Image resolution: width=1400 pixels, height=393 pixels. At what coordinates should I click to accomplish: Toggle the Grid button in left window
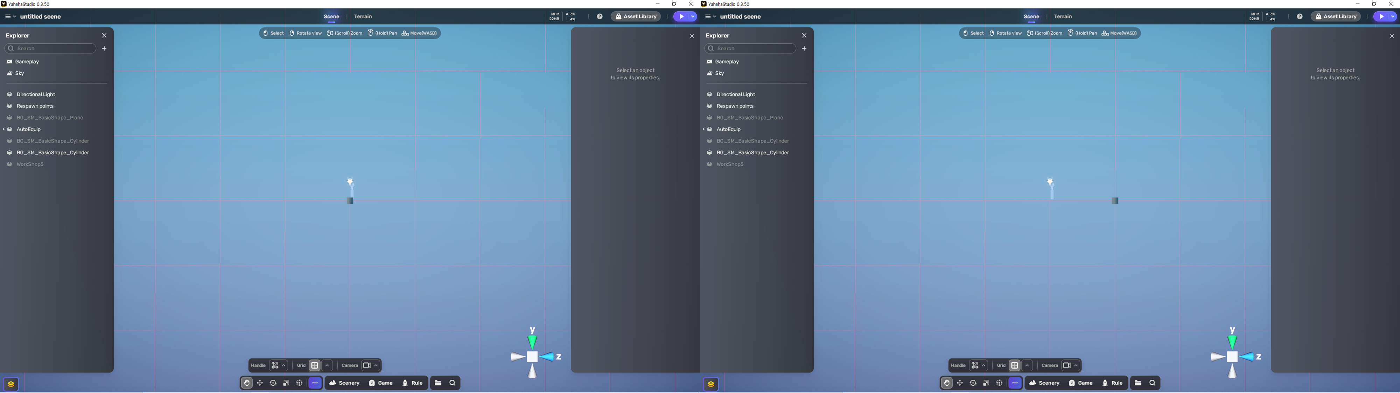point(315,366)
